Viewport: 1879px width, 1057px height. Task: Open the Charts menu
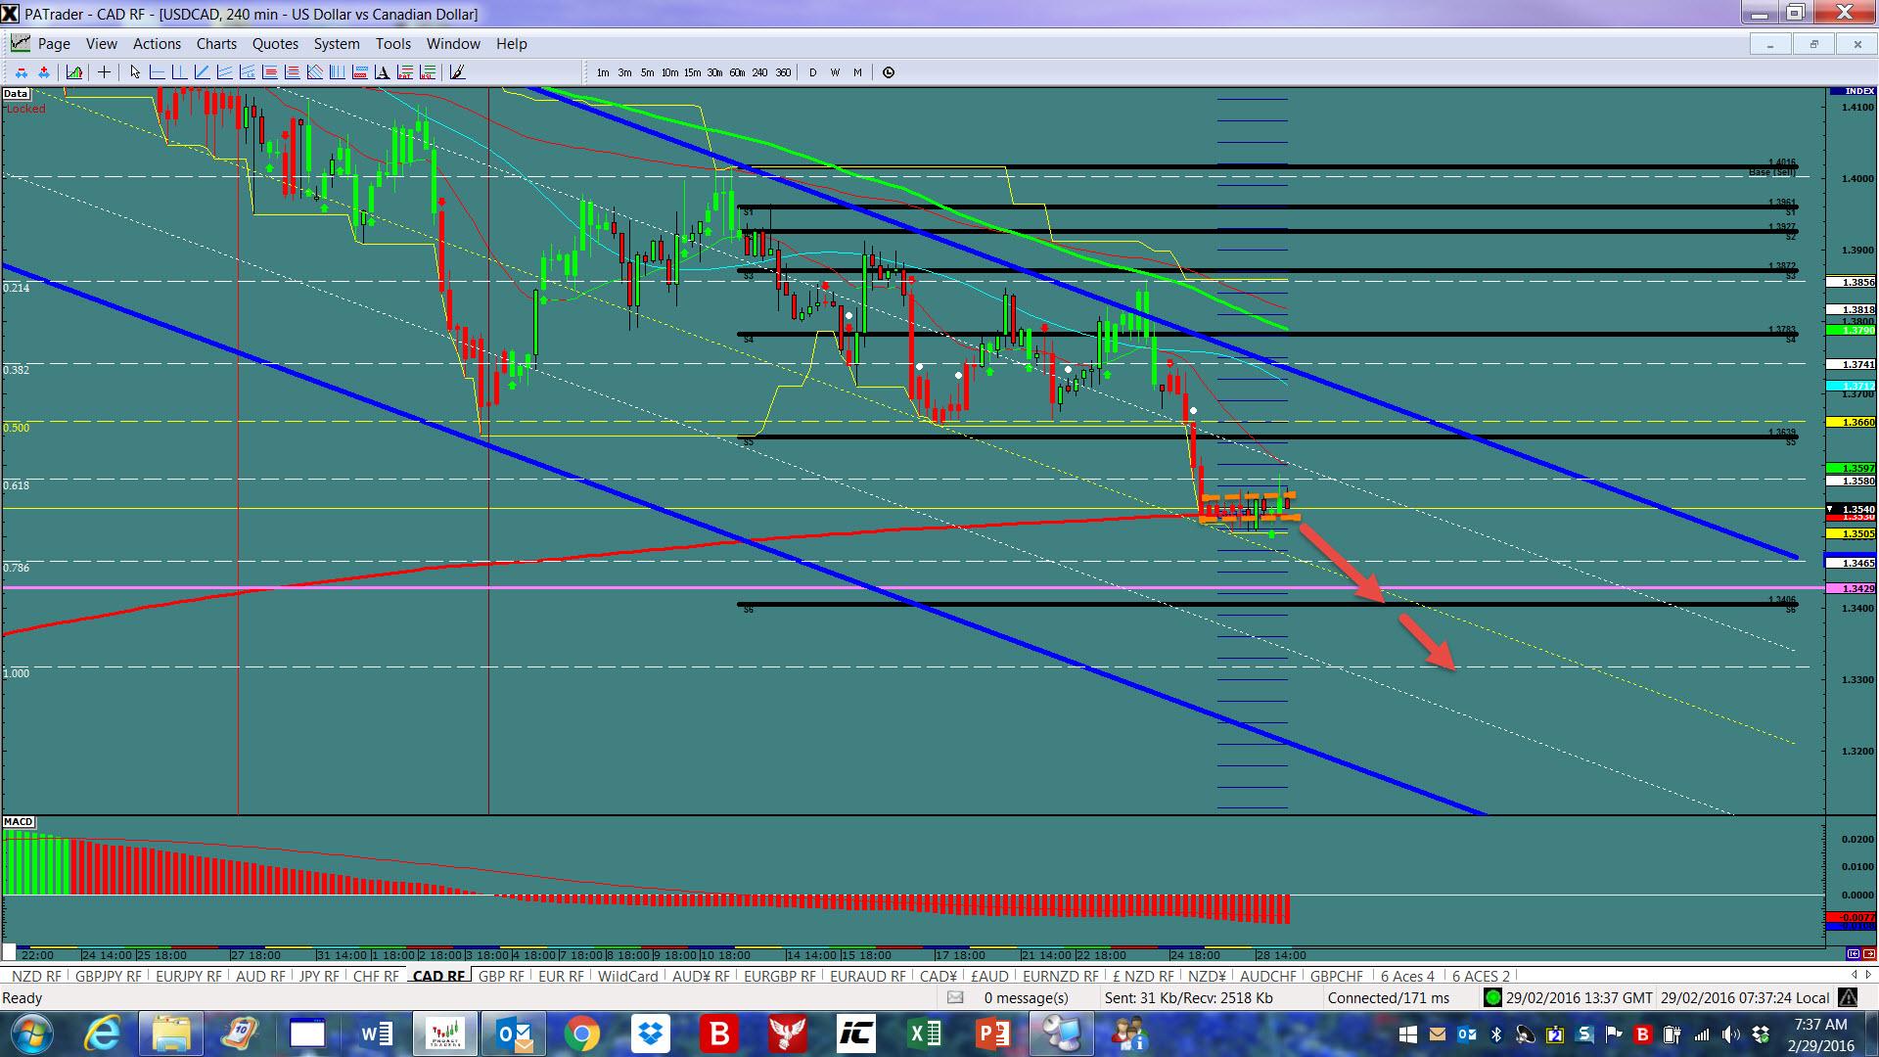(x=216, y=44)
